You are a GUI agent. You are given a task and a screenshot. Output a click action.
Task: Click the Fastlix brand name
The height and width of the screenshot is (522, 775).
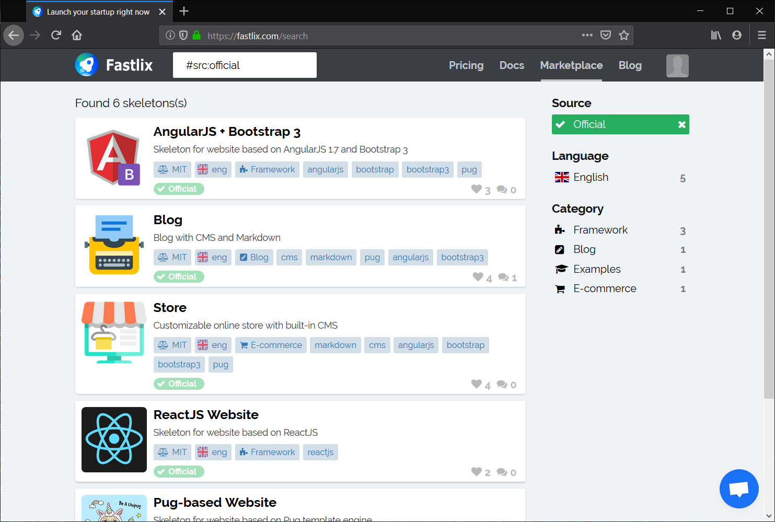(129, 65)
